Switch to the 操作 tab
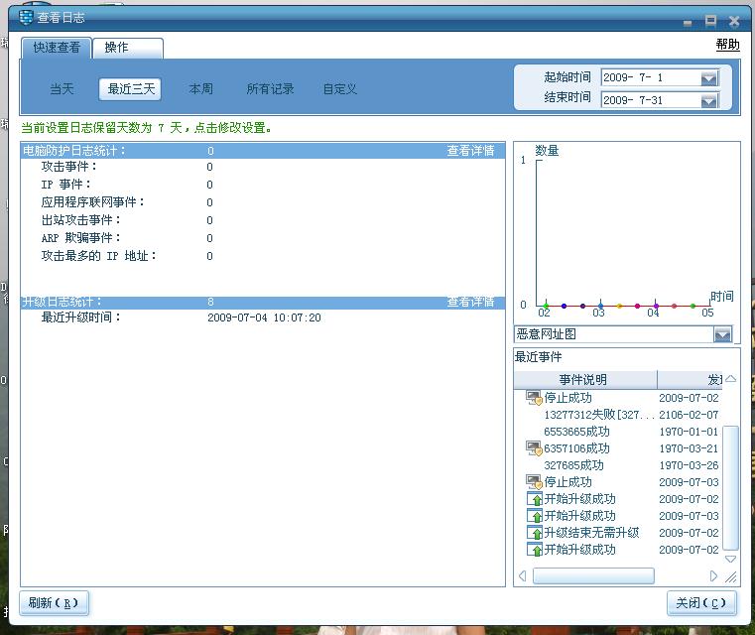Screen dimensions: 755x635 (128, 48)
